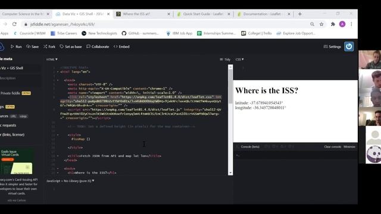Open Counsicle | W&M bookmark
Viewport: 381px width, 214px height.
click(30, 33)
